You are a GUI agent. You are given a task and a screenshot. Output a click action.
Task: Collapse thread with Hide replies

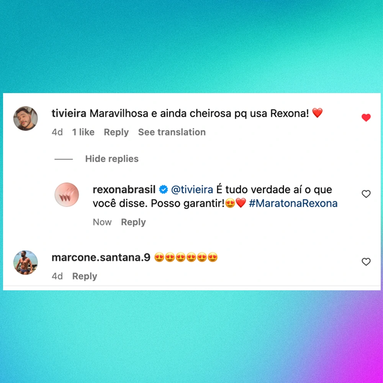pos(111,159)
